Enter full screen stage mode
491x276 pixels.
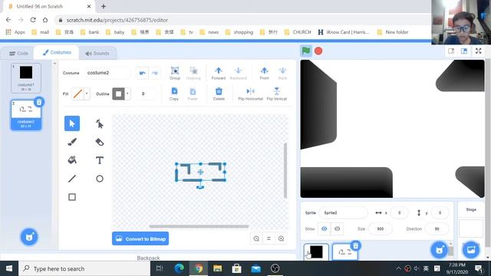coord(478,51)
